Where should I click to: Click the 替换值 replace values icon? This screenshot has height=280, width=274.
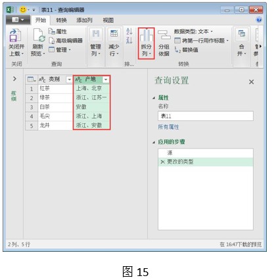(x=177, y=50)
